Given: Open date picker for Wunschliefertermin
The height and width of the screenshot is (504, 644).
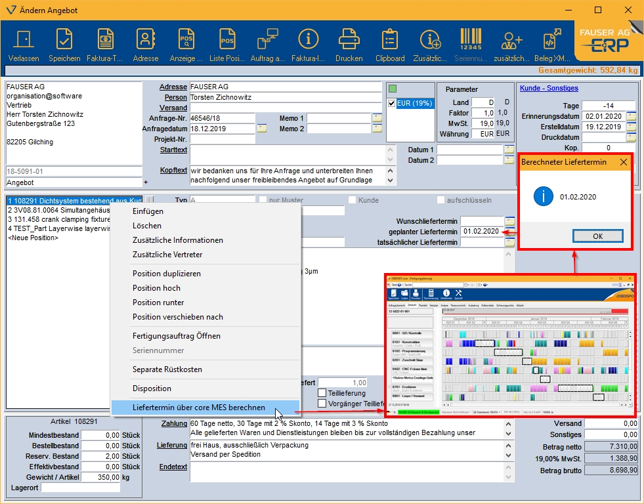Looking at the screenshot, I should click(x=509, y=221).
